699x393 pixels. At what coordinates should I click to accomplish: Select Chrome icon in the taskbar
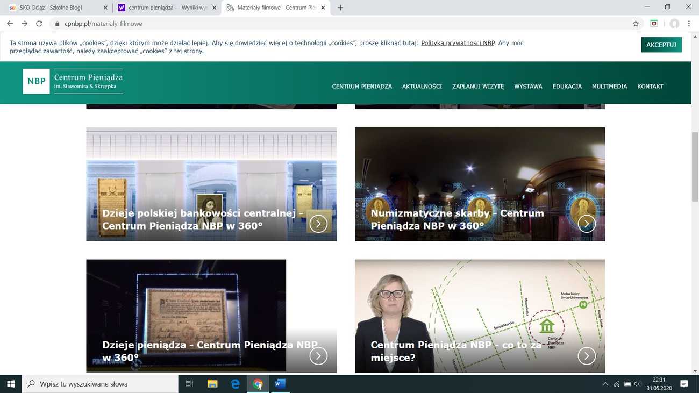pos(258,384)
